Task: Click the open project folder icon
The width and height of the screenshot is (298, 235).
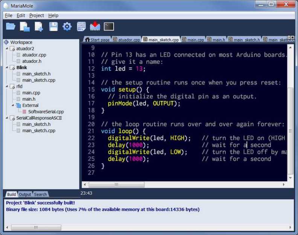Action: (11, 26)
